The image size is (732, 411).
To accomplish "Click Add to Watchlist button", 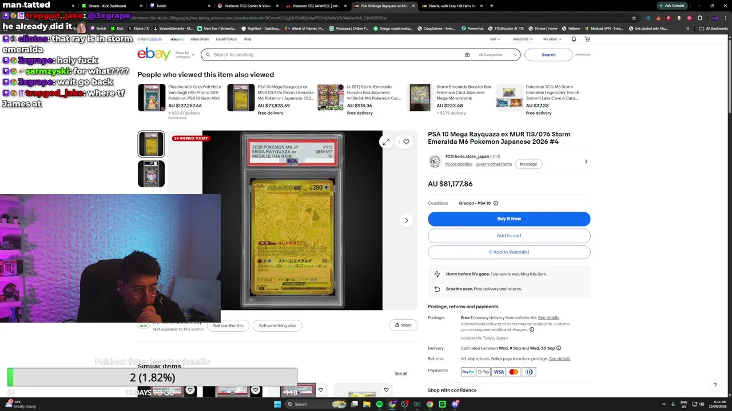I will [x=509, y=252].
